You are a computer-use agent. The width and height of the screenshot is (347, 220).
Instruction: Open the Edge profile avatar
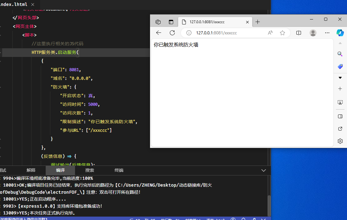(x=313, y=33)
